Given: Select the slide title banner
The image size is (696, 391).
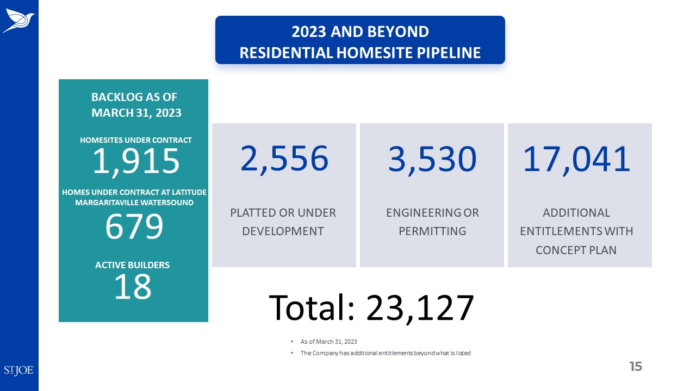Looking at the screenshot, I should pyautogui.click(x=360, y=40).
